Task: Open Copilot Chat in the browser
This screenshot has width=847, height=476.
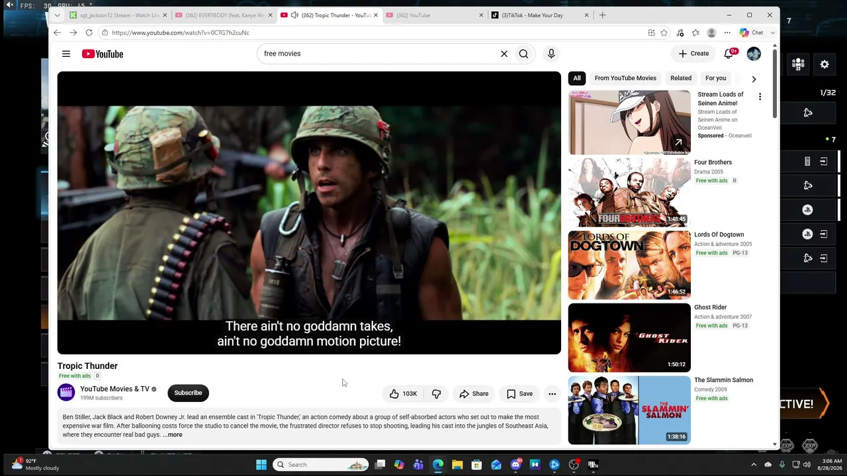Action: pos(752,32)
